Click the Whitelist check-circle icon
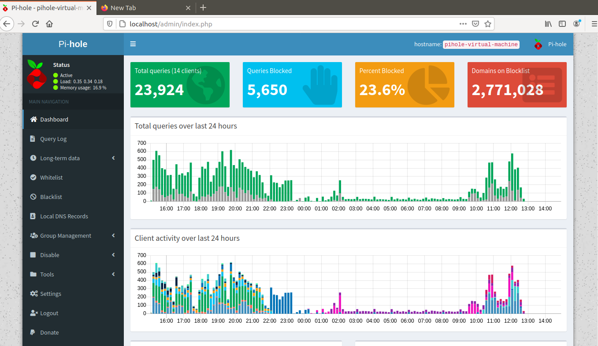Image resolution: width=598 pixels, height=346 pixels. point(33,177)
